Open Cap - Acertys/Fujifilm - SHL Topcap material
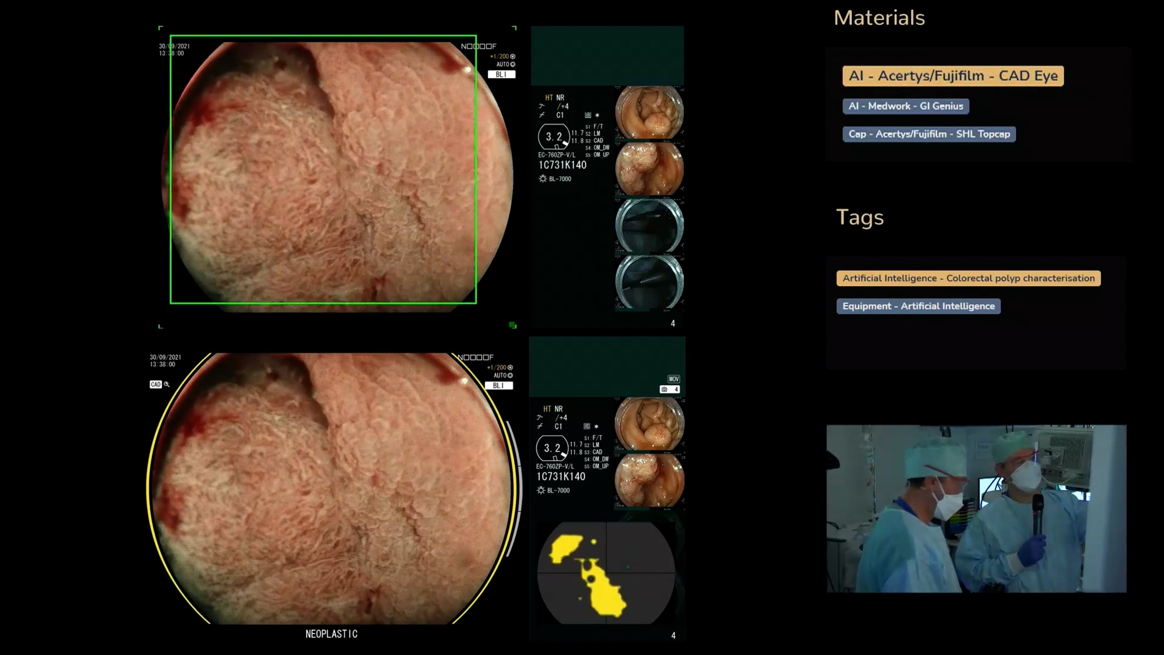 coord(929,134)
